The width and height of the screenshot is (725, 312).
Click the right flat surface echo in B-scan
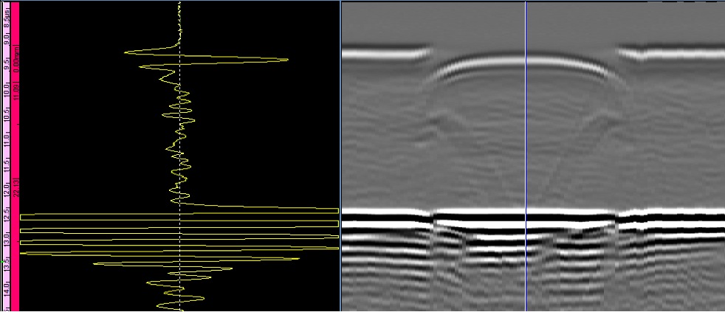pos(672,53)
